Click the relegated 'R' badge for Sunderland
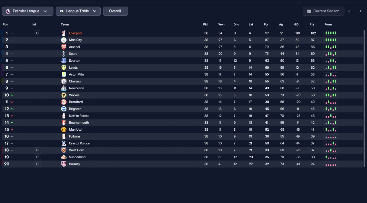 pos(37,157)
